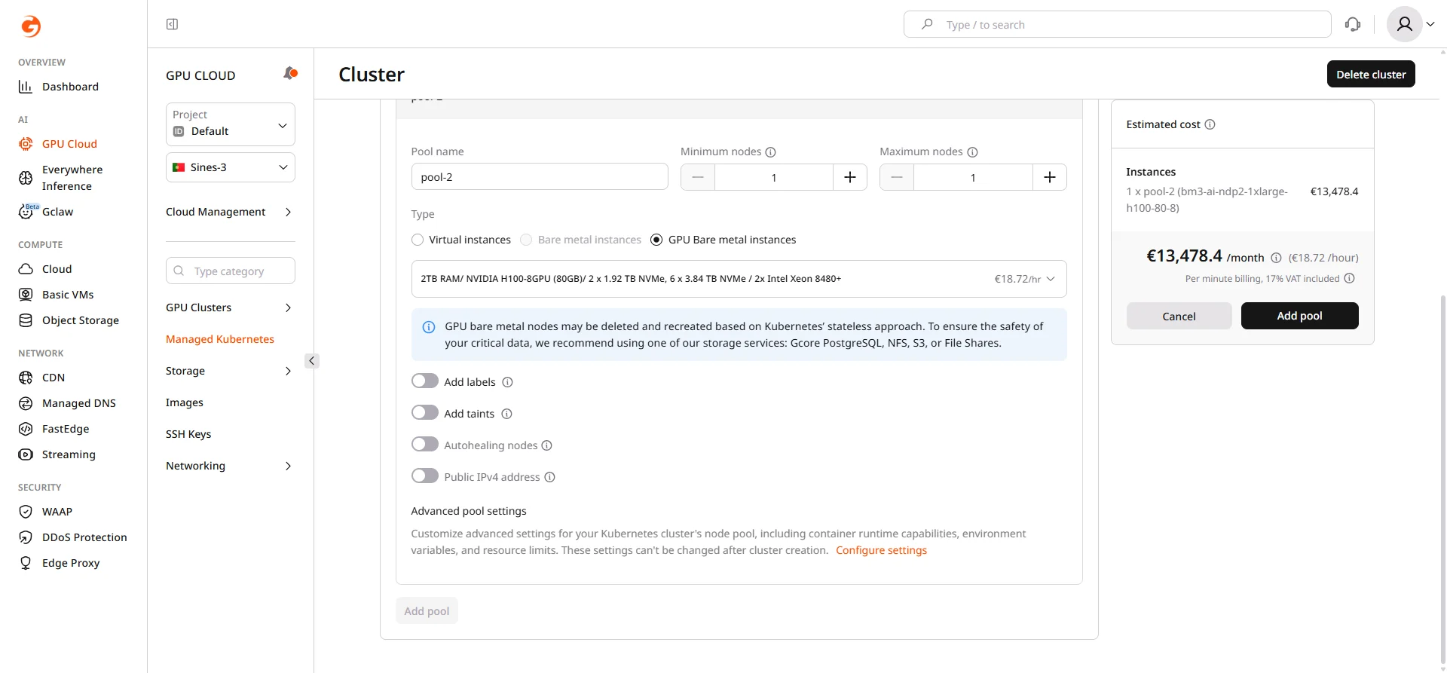Select GPU Bare metal instances type
The image size is (1447, 673).
point(656,240)
